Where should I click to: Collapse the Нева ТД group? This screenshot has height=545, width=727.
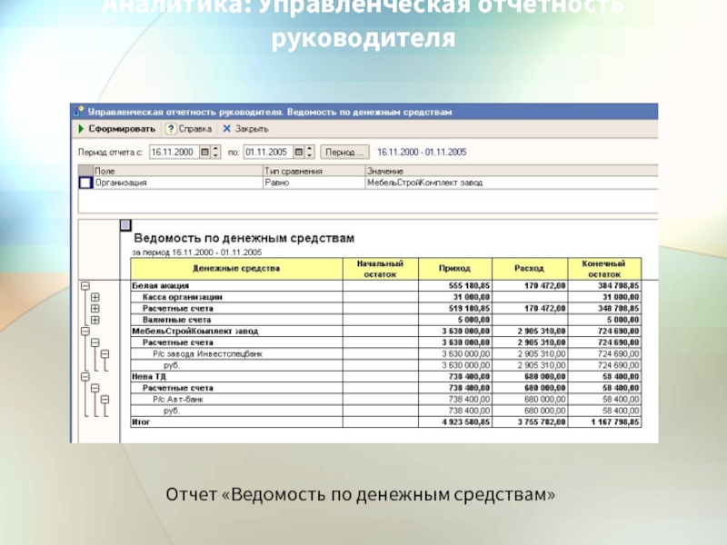coord(85,377)
